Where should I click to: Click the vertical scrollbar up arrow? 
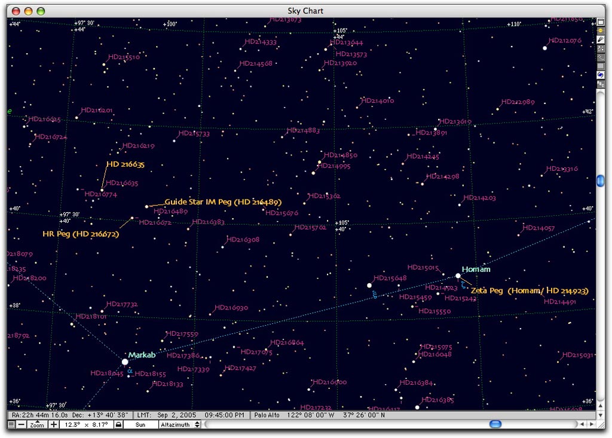click(x=601, y=406)
